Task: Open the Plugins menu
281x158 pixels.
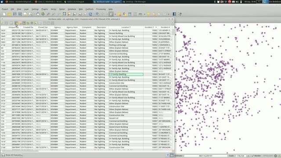Action: 45,9
